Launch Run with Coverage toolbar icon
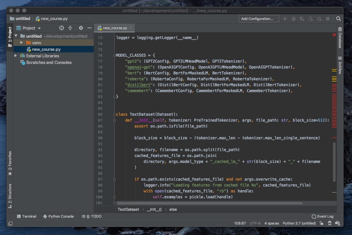 pyautogui.click(x=302, y=19)
